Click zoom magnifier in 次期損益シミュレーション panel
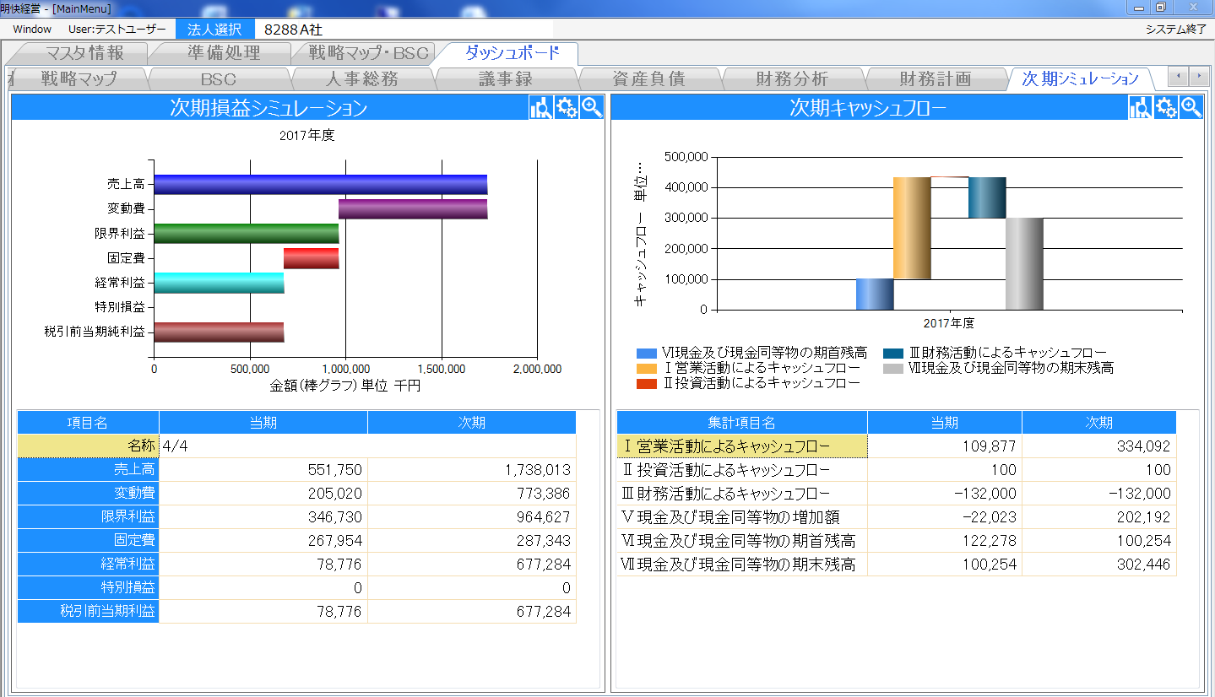Image resolution: width=1215 pixels, height=697 pixels. pyautogui.click(x=592, y=108)
